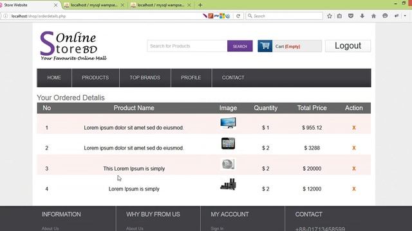Screen dimensions: 412x231
Task: Click the chat bubble toolbar icon
Action: pyautogui.click(x=385, y=16)
